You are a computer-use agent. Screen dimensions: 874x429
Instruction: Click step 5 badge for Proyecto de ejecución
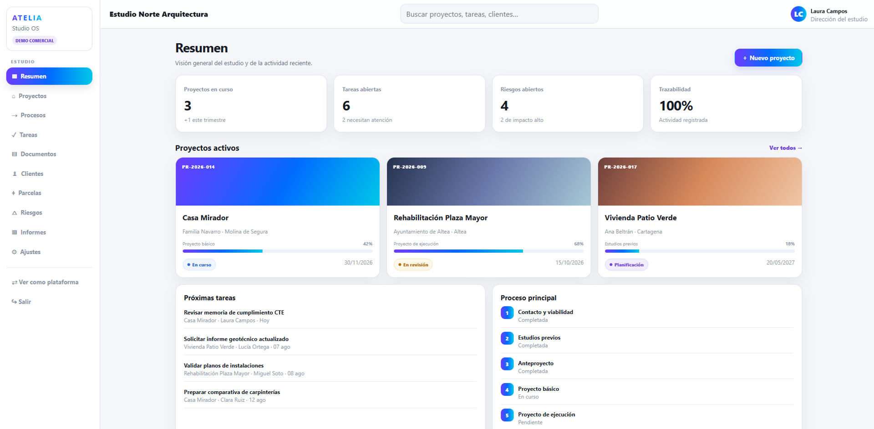pyautogui.click(x=507, y=415)
